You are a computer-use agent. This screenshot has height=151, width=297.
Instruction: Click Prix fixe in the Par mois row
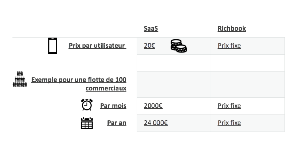(x=229, y=106)
